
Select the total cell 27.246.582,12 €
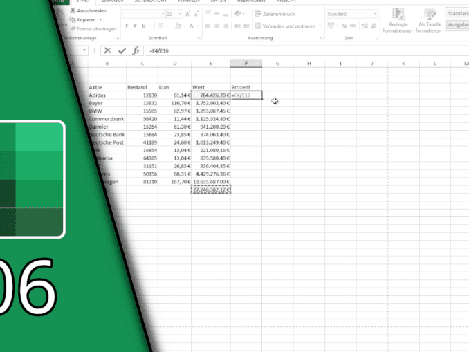pos(211,189)
